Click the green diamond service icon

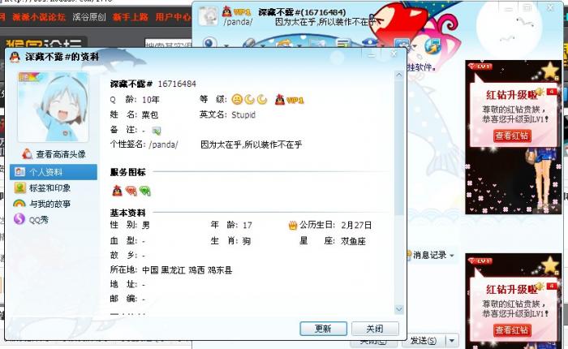click(145, 191)
